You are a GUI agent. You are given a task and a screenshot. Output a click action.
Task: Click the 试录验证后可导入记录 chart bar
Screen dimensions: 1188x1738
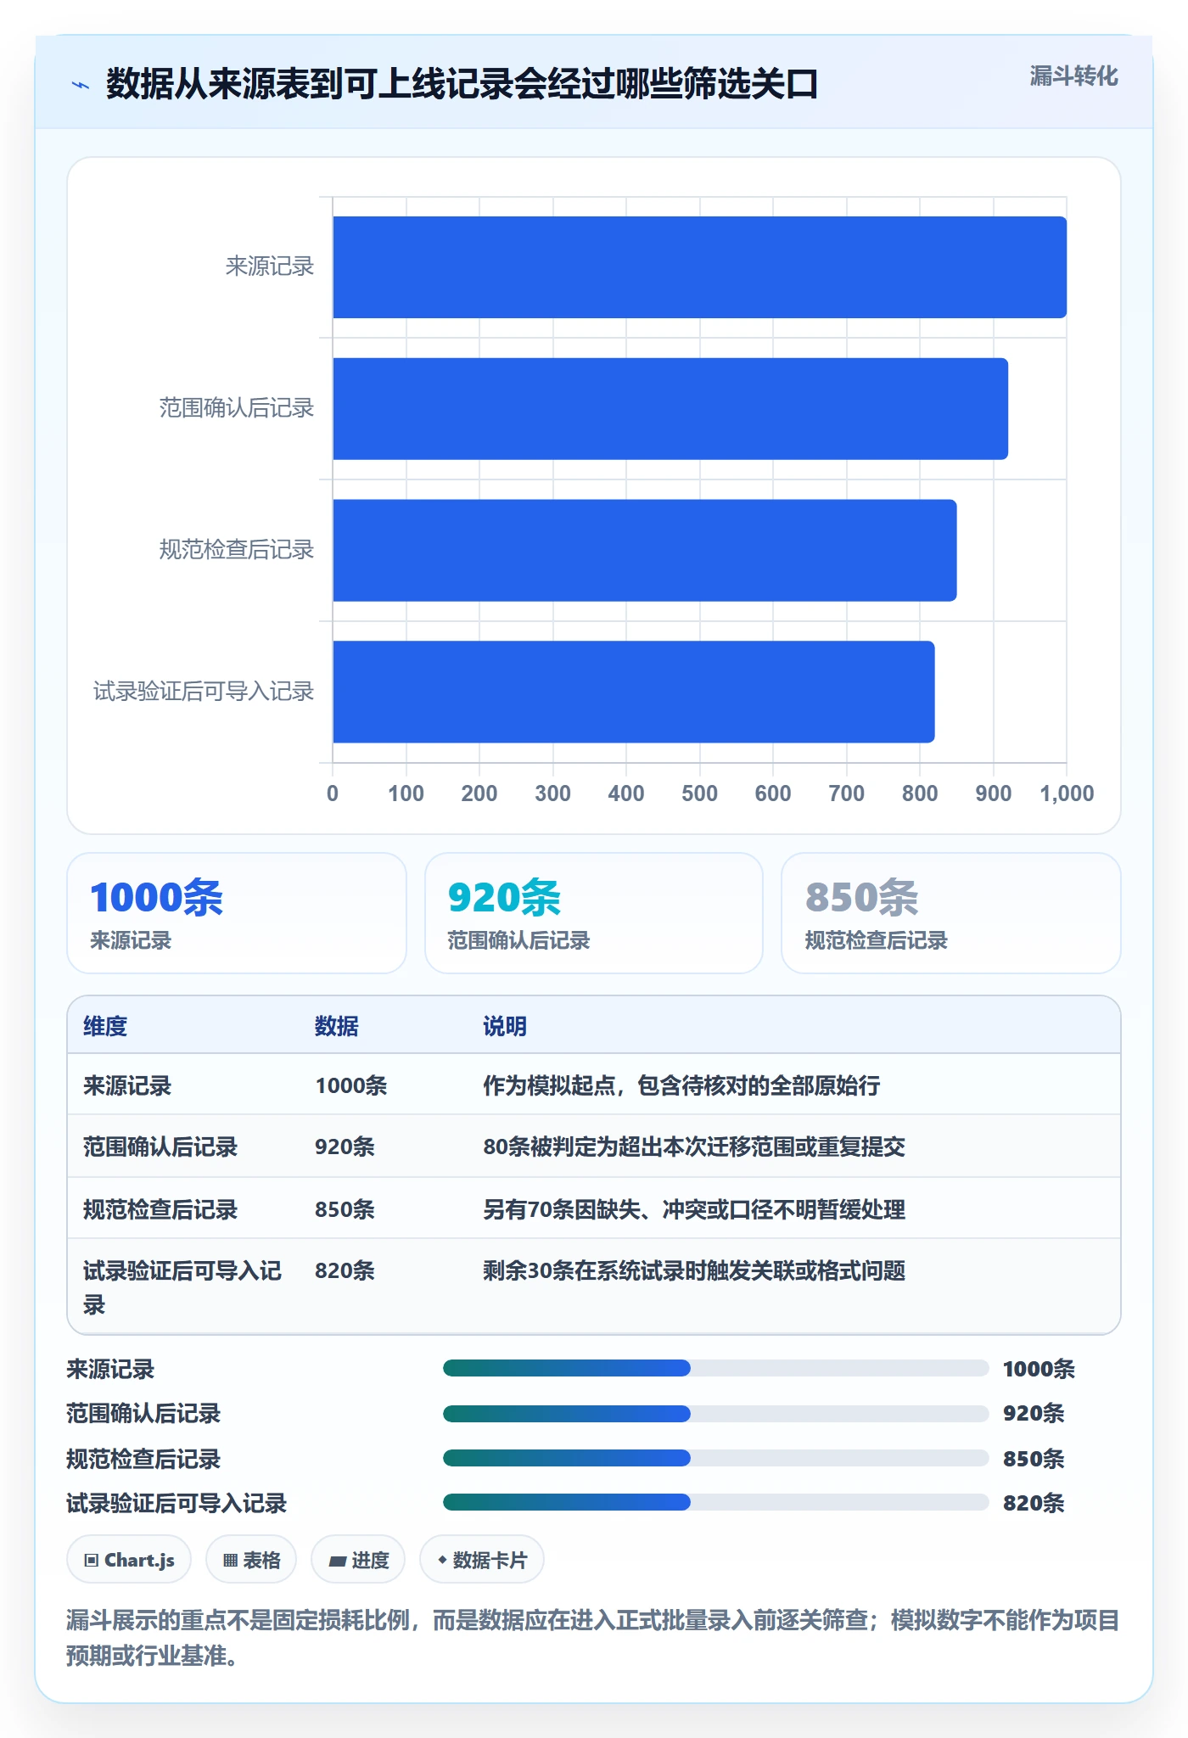coord(634,692)
